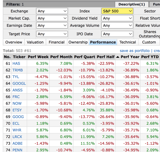Image resolution: width=160 pixels, height=152 pixels.
Task: Open the ETSY ticker link
Action: click(17, 110)
